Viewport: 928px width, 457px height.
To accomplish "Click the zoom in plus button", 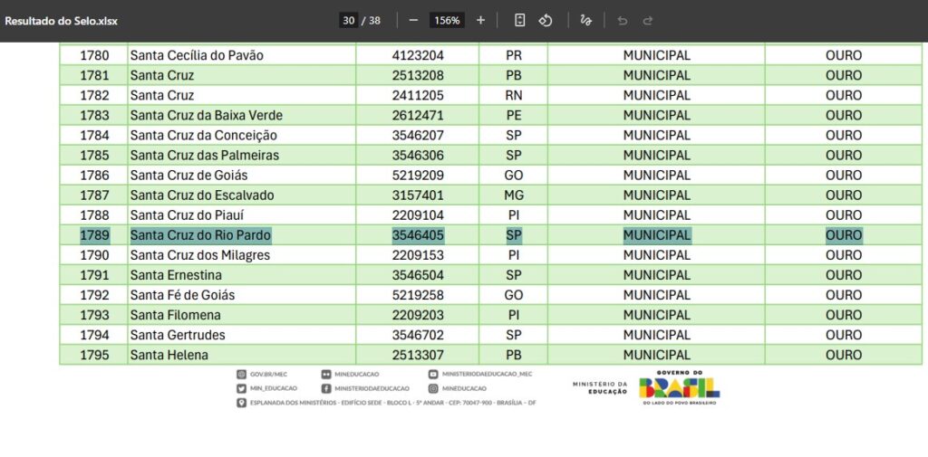I will 480,20.
